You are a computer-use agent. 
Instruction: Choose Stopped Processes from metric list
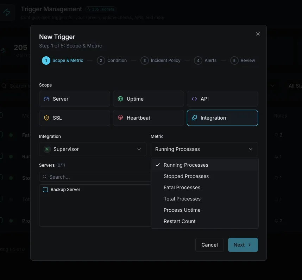click(205, 176)
